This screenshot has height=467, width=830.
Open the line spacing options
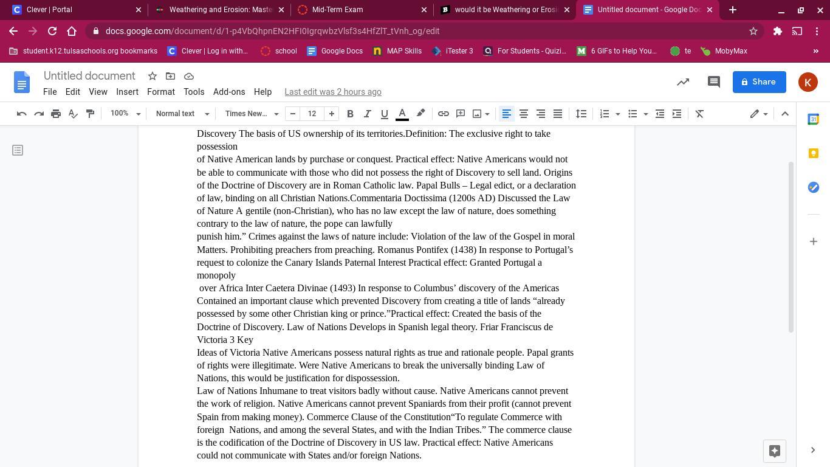pyautogui.click(x=581, y=114)
